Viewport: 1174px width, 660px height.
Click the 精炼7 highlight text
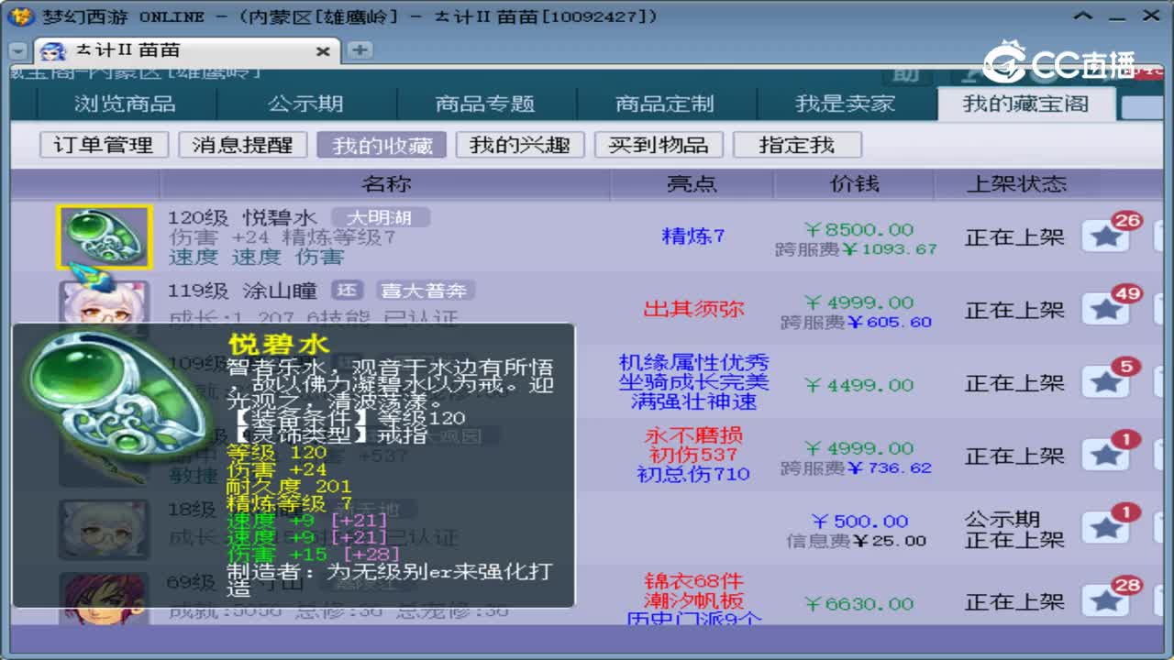(693, 236)
